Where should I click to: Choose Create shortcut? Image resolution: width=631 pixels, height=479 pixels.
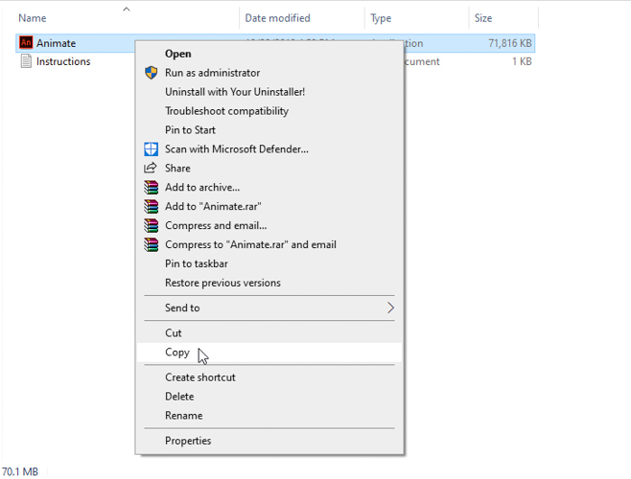269,377
